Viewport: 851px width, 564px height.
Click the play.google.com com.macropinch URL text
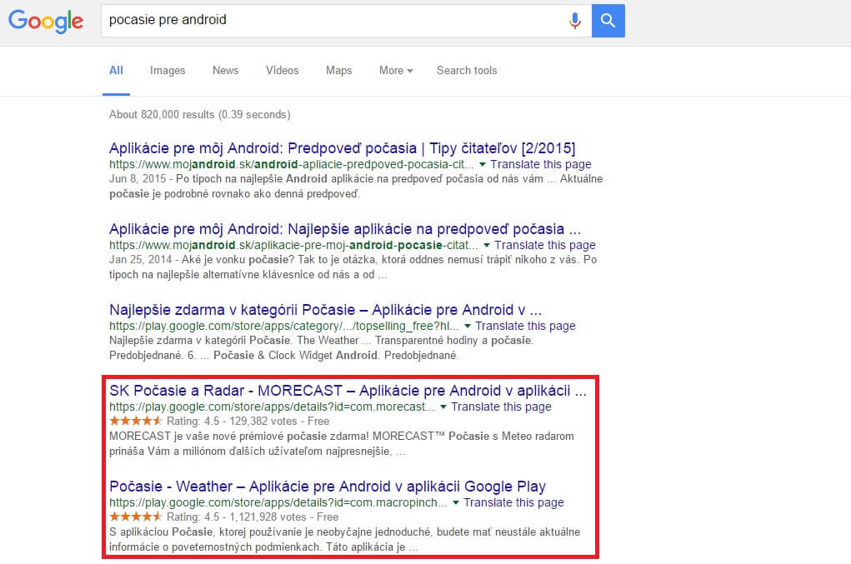pos(278,502)
